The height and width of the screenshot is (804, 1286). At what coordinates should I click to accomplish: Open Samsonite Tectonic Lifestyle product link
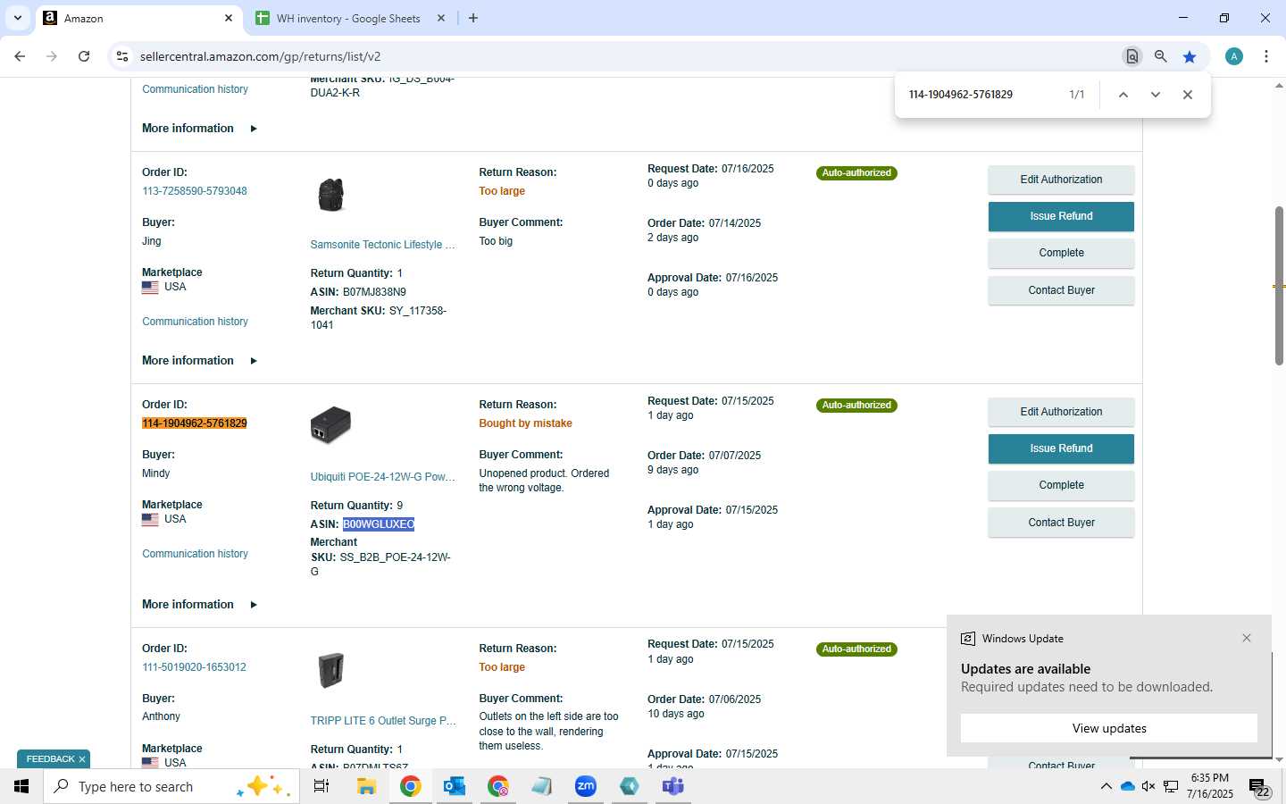coord(383,245)
